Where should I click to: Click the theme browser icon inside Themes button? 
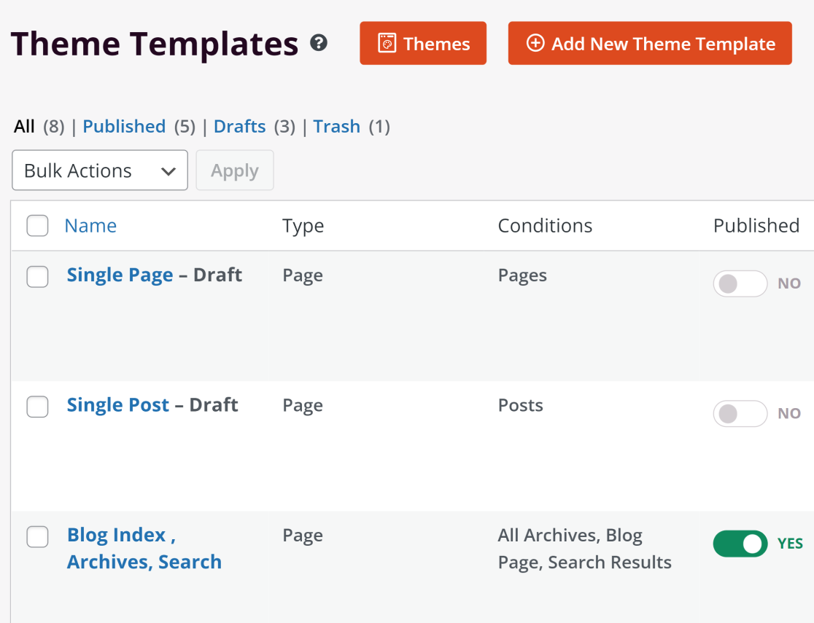point(387,43)
